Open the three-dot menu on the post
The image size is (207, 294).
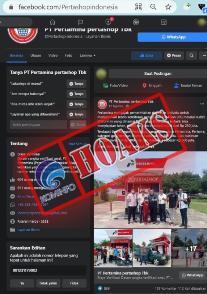pos(202,104)
